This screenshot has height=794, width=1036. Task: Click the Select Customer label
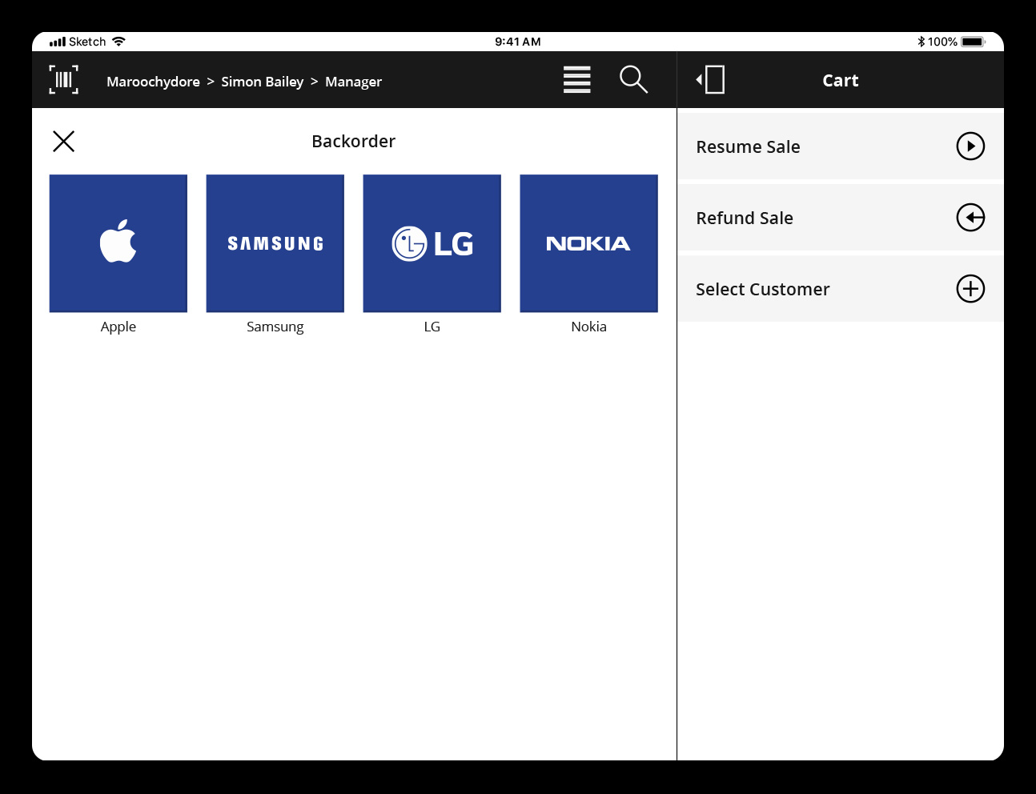[762, 290]
